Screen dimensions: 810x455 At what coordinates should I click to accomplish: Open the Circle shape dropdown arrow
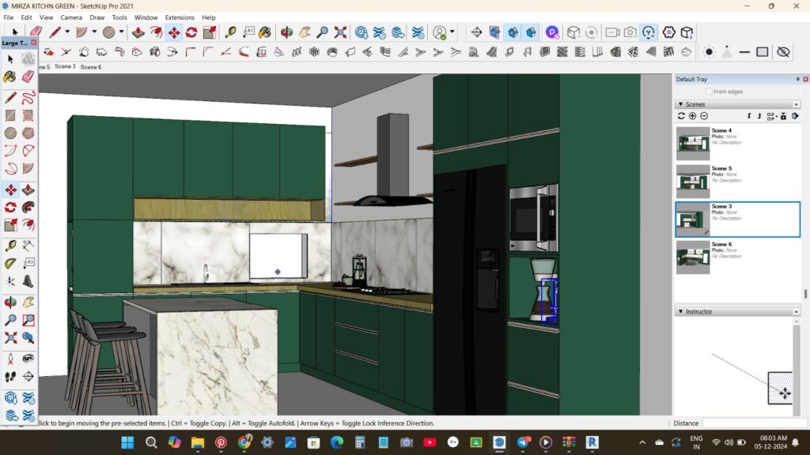click(121, 32)
